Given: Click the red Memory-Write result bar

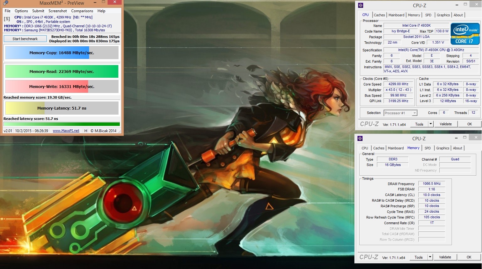Looking at the screenshot, I should pyautogui.click(x=62, y=86).
